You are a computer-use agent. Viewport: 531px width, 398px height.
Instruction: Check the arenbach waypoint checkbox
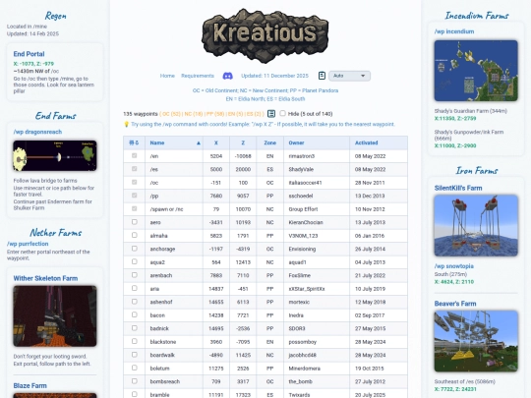tap(135, 275)
